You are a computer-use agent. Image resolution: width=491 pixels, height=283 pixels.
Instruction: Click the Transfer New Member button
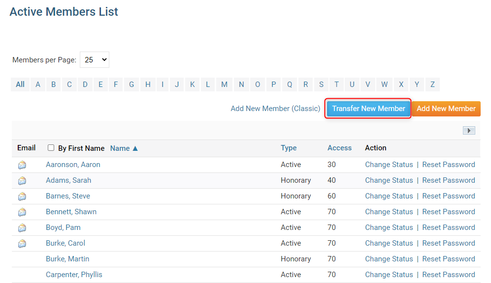pyautogui.click(x=368, y=109)
